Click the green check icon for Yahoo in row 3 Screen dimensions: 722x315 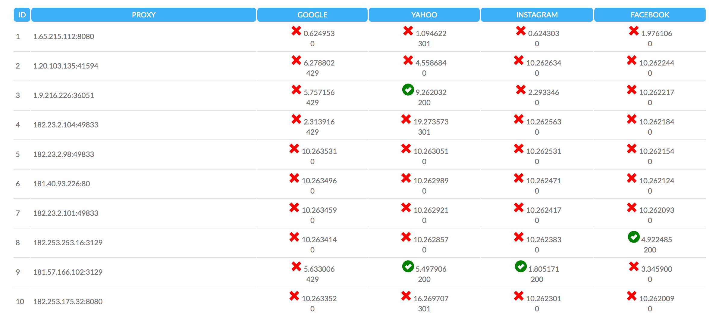tap(408, 90)
